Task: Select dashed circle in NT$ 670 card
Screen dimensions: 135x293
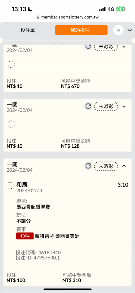Action: 11,64
